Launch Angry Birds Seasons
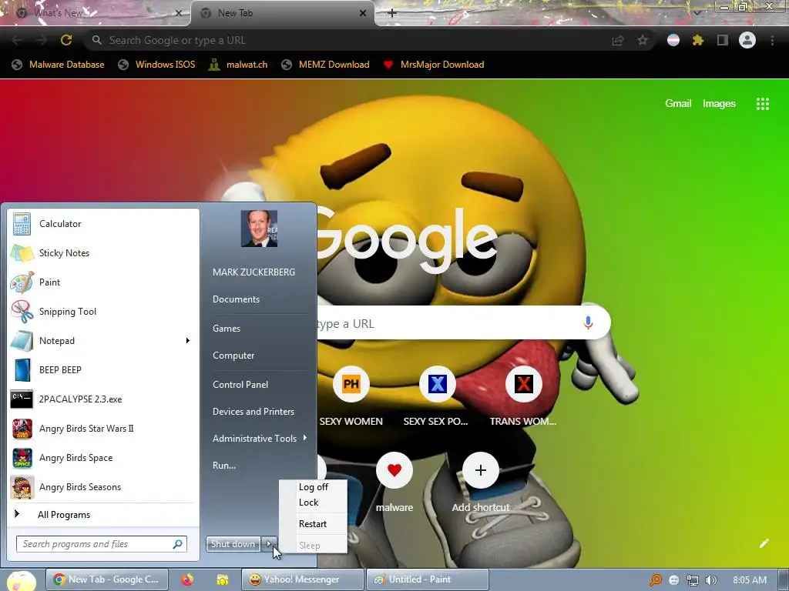 tap(103, 486)
